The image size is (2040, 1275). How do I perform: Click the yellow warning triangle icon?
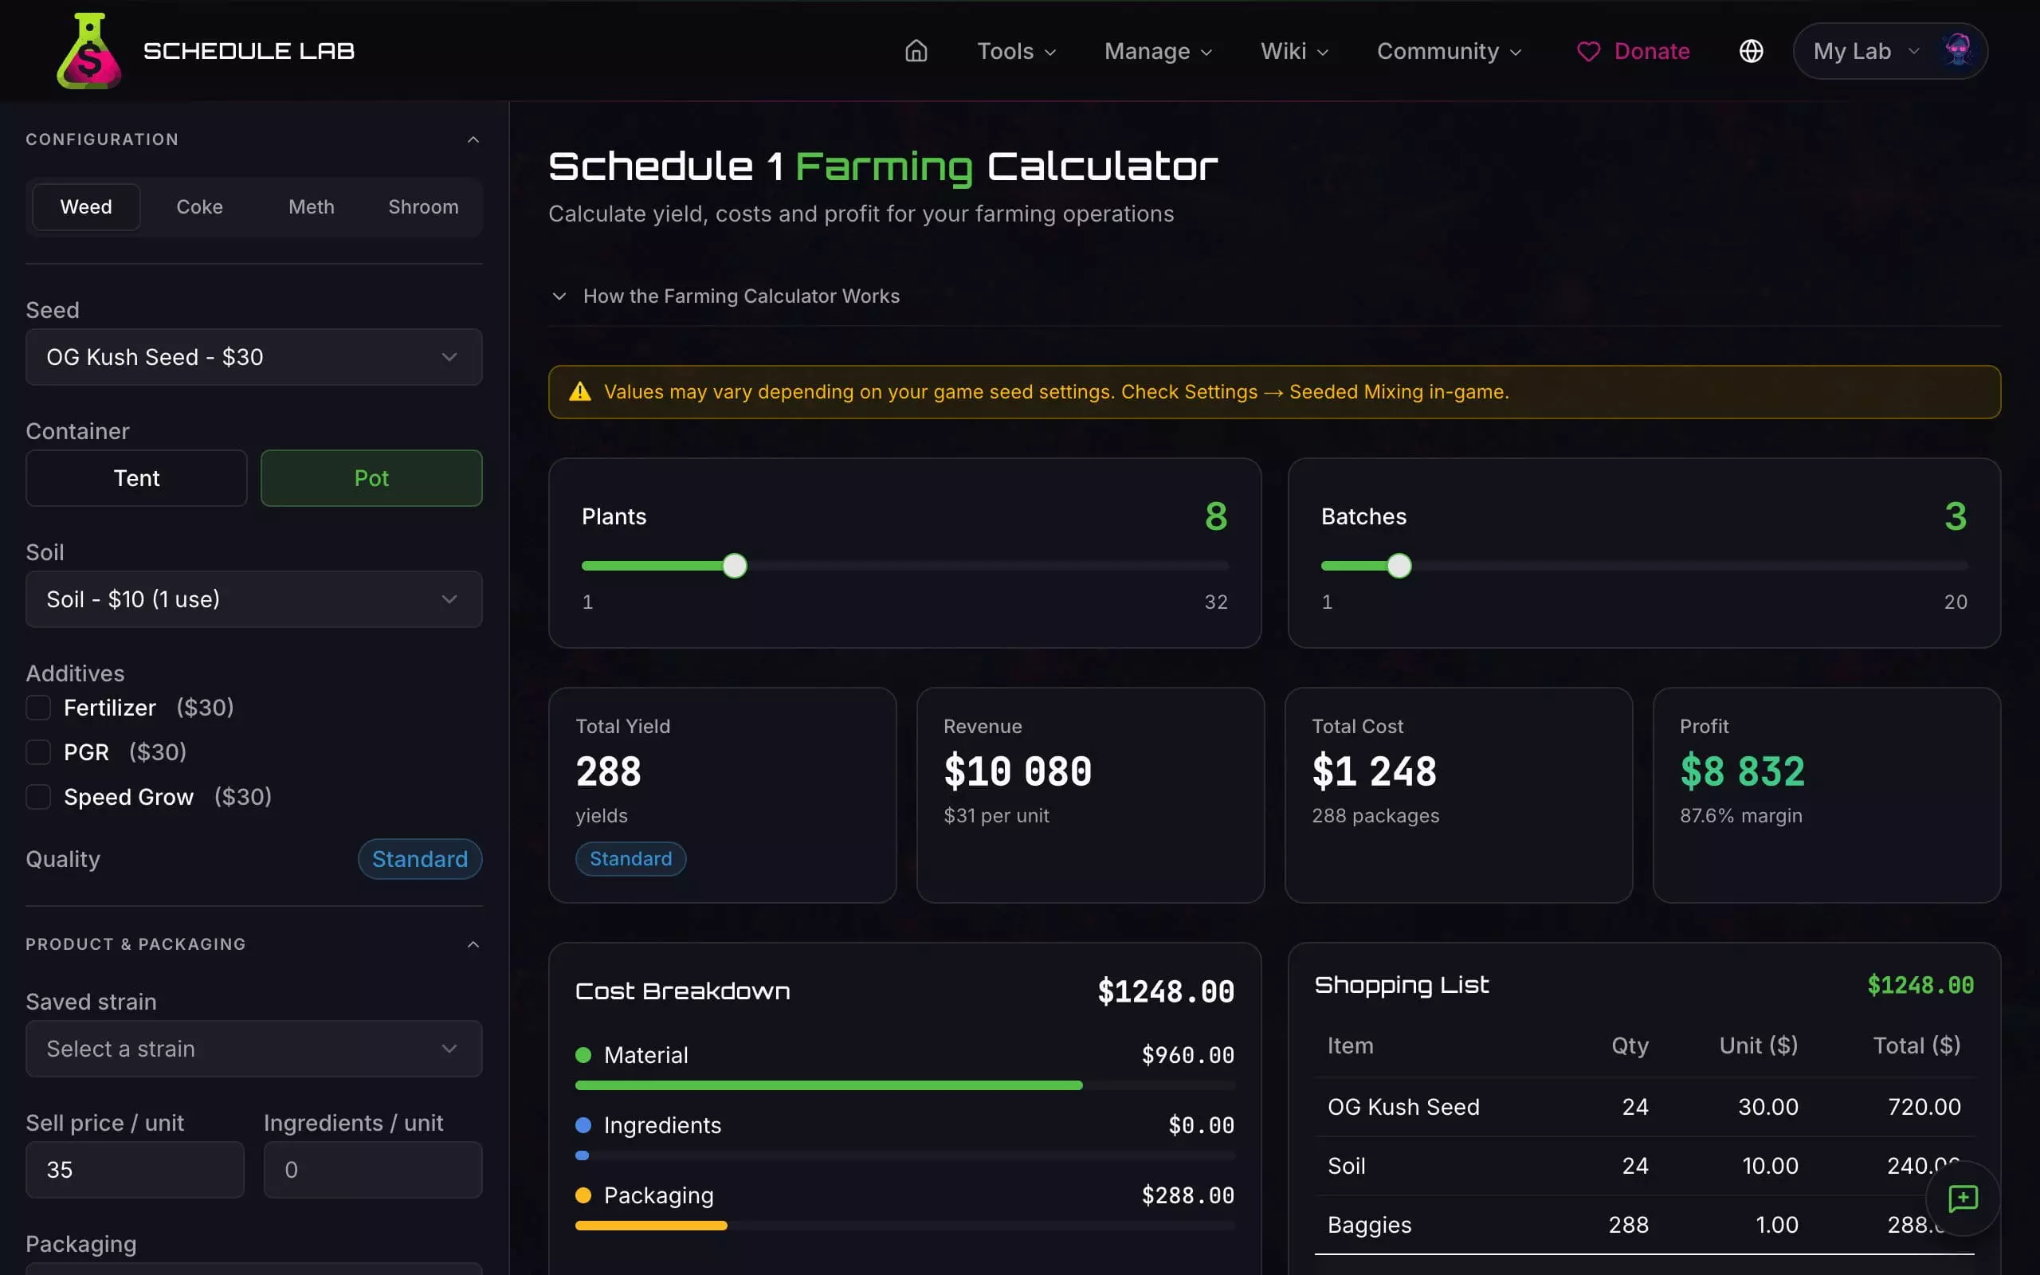point(580,392)
